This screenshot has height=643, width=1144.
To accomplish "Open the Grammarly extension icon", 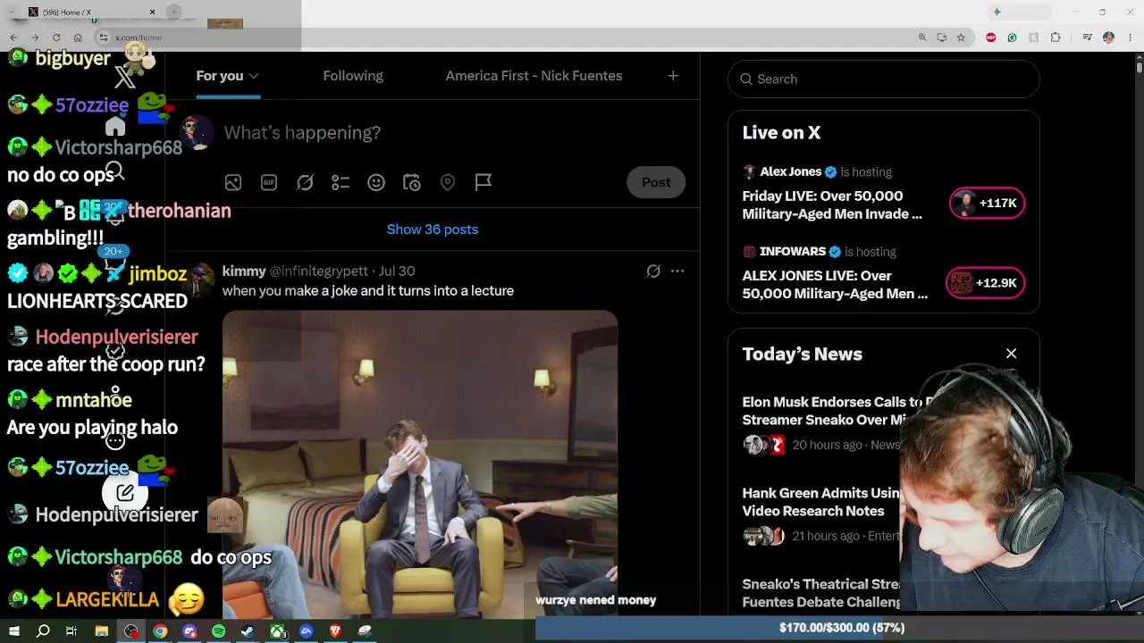I will tap(1012, 38).
